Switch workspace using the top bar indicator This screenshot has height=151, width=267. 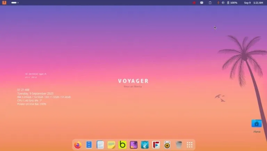point(15,3)
